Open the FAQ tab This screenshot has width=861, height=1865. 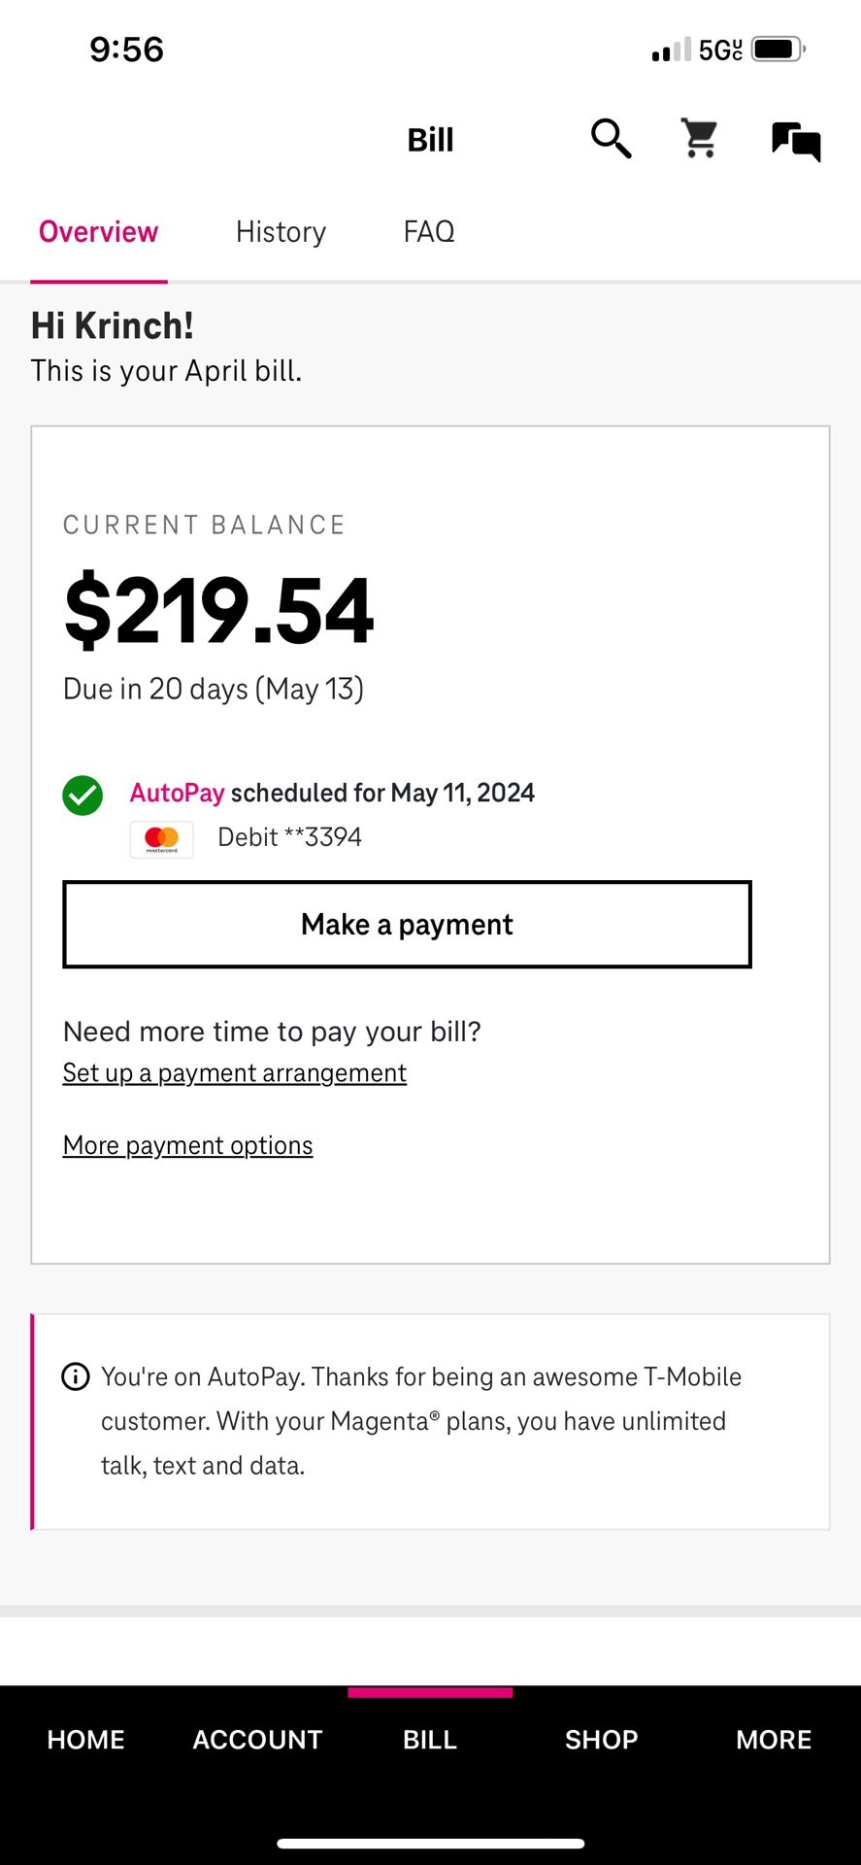pyautogui.click(x=429, y=232)
